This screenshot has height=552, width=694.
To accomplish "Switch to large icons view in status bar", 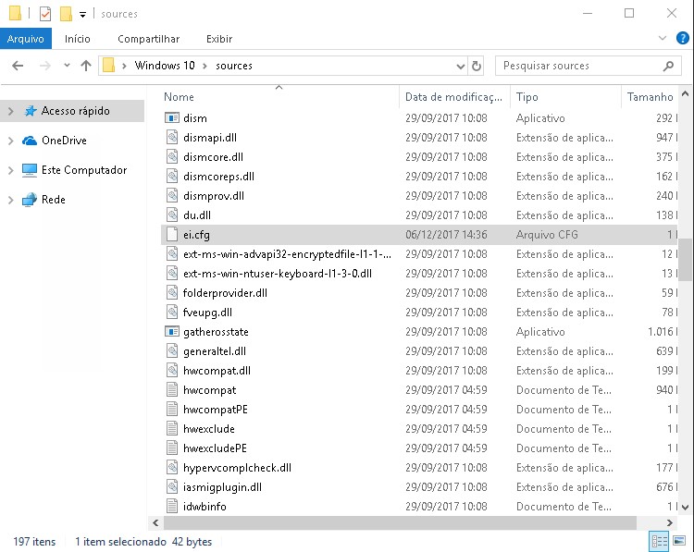I will (x=679, y=541).
